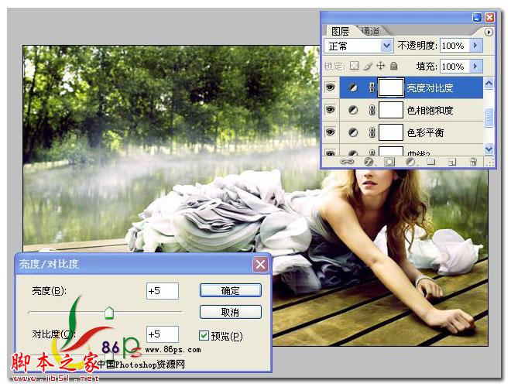
Task: Click mask link icon on 色彩平衡 layer
Action: [372, 132]
